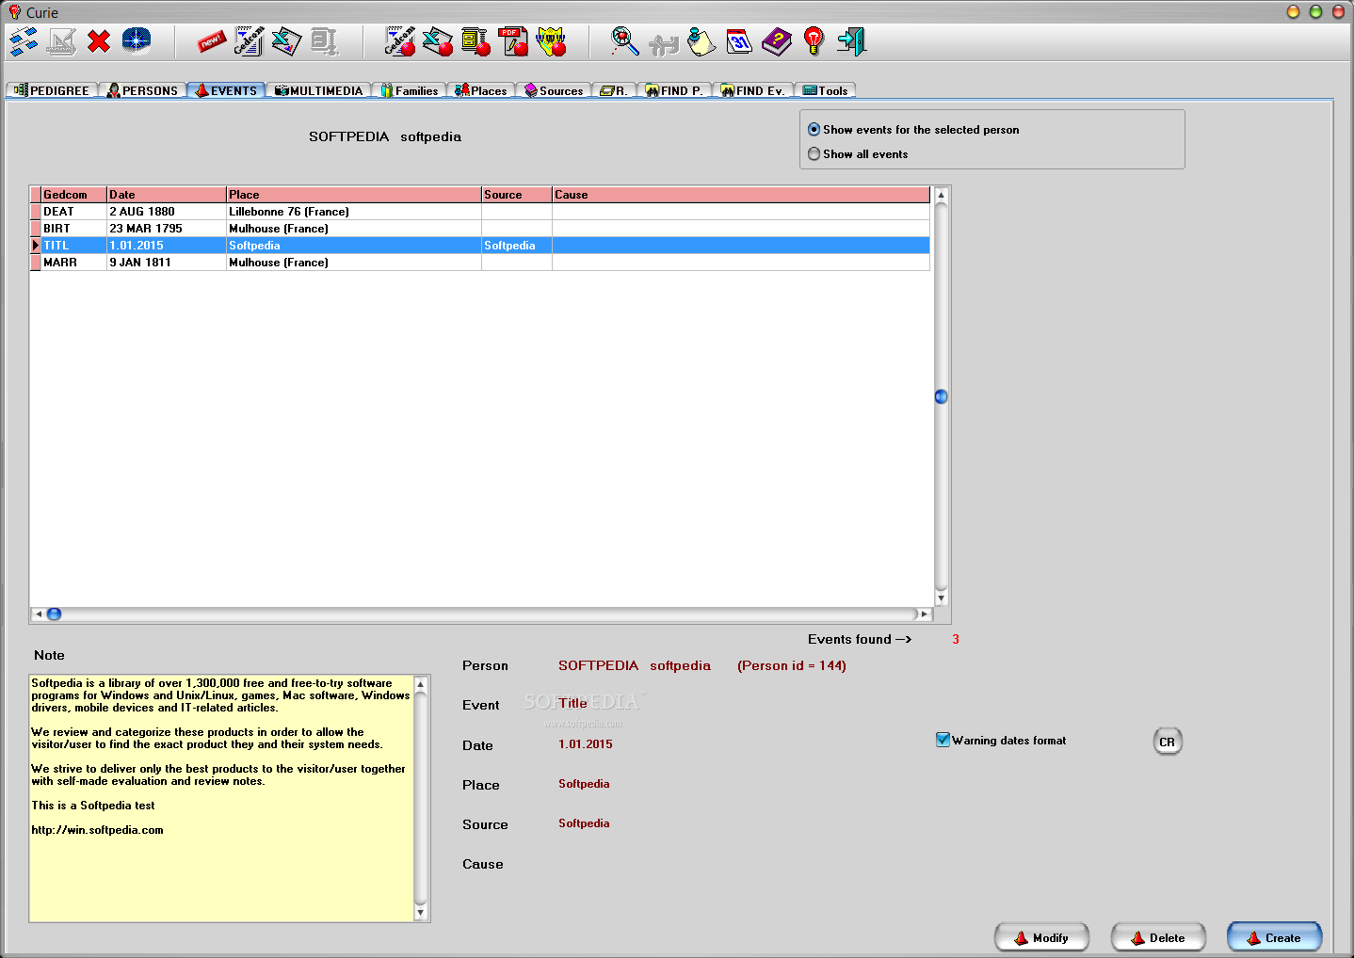Click the Cause column header
1354x958 pixels.
coord(741,195)
